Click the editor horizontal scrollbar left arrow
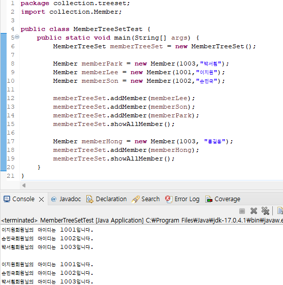The image size is (283, 285). [24, 185]
